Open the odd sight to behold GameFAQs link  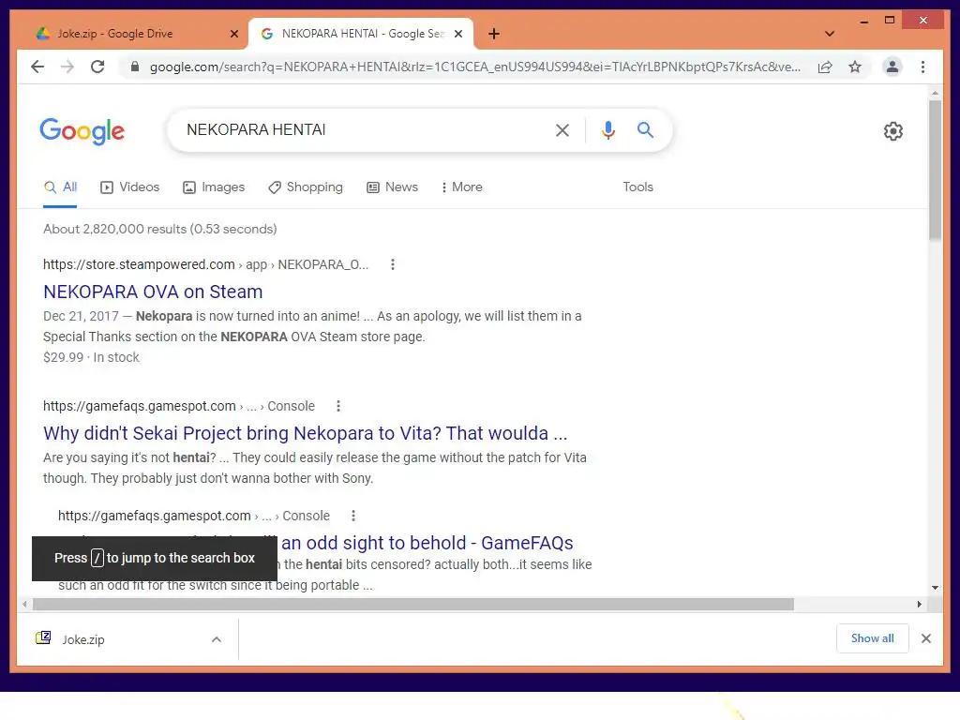427,543
